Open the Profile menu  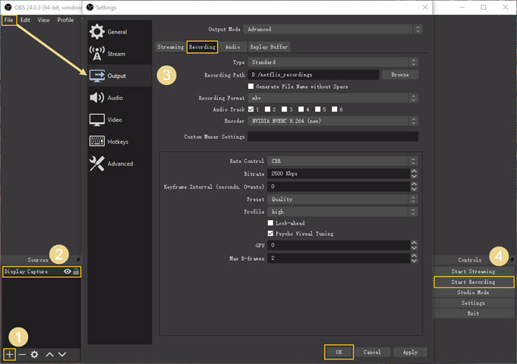pos(65,20)
